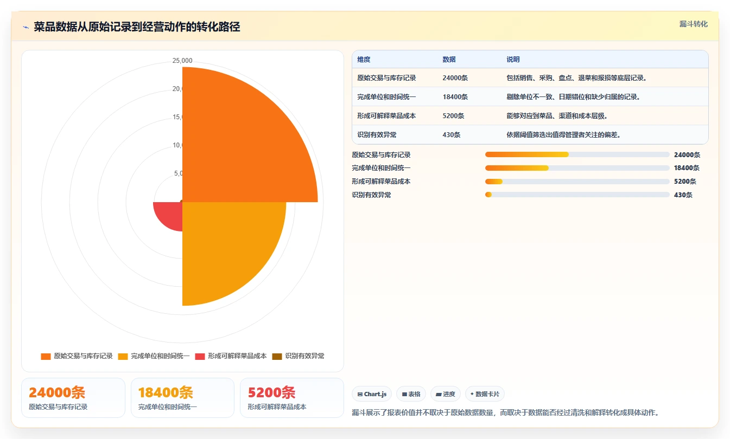The image size is (730, 439).
Task: Click the 18400条 value beside the second progress bar
Action: coord(687,168)
